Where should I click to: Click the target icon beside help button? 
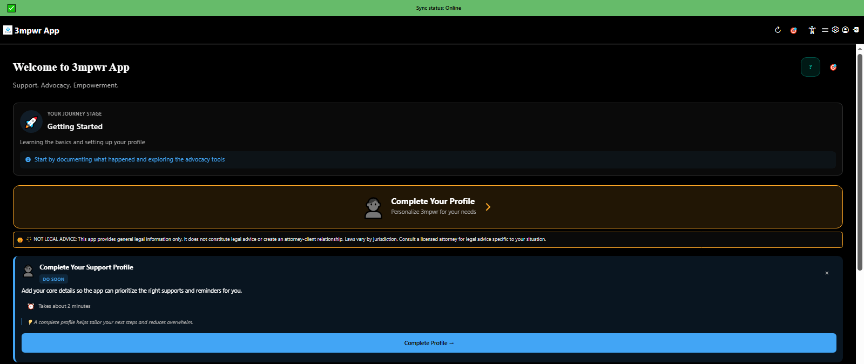[x=833, y=68]
